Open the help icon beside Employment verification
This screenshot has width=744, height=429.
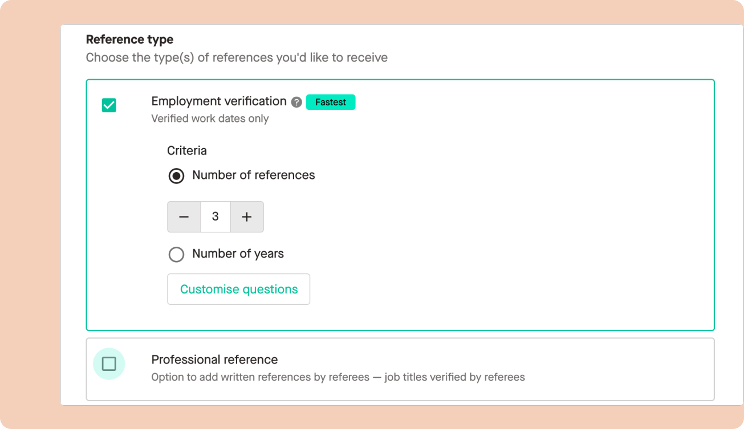coord(296,103)
